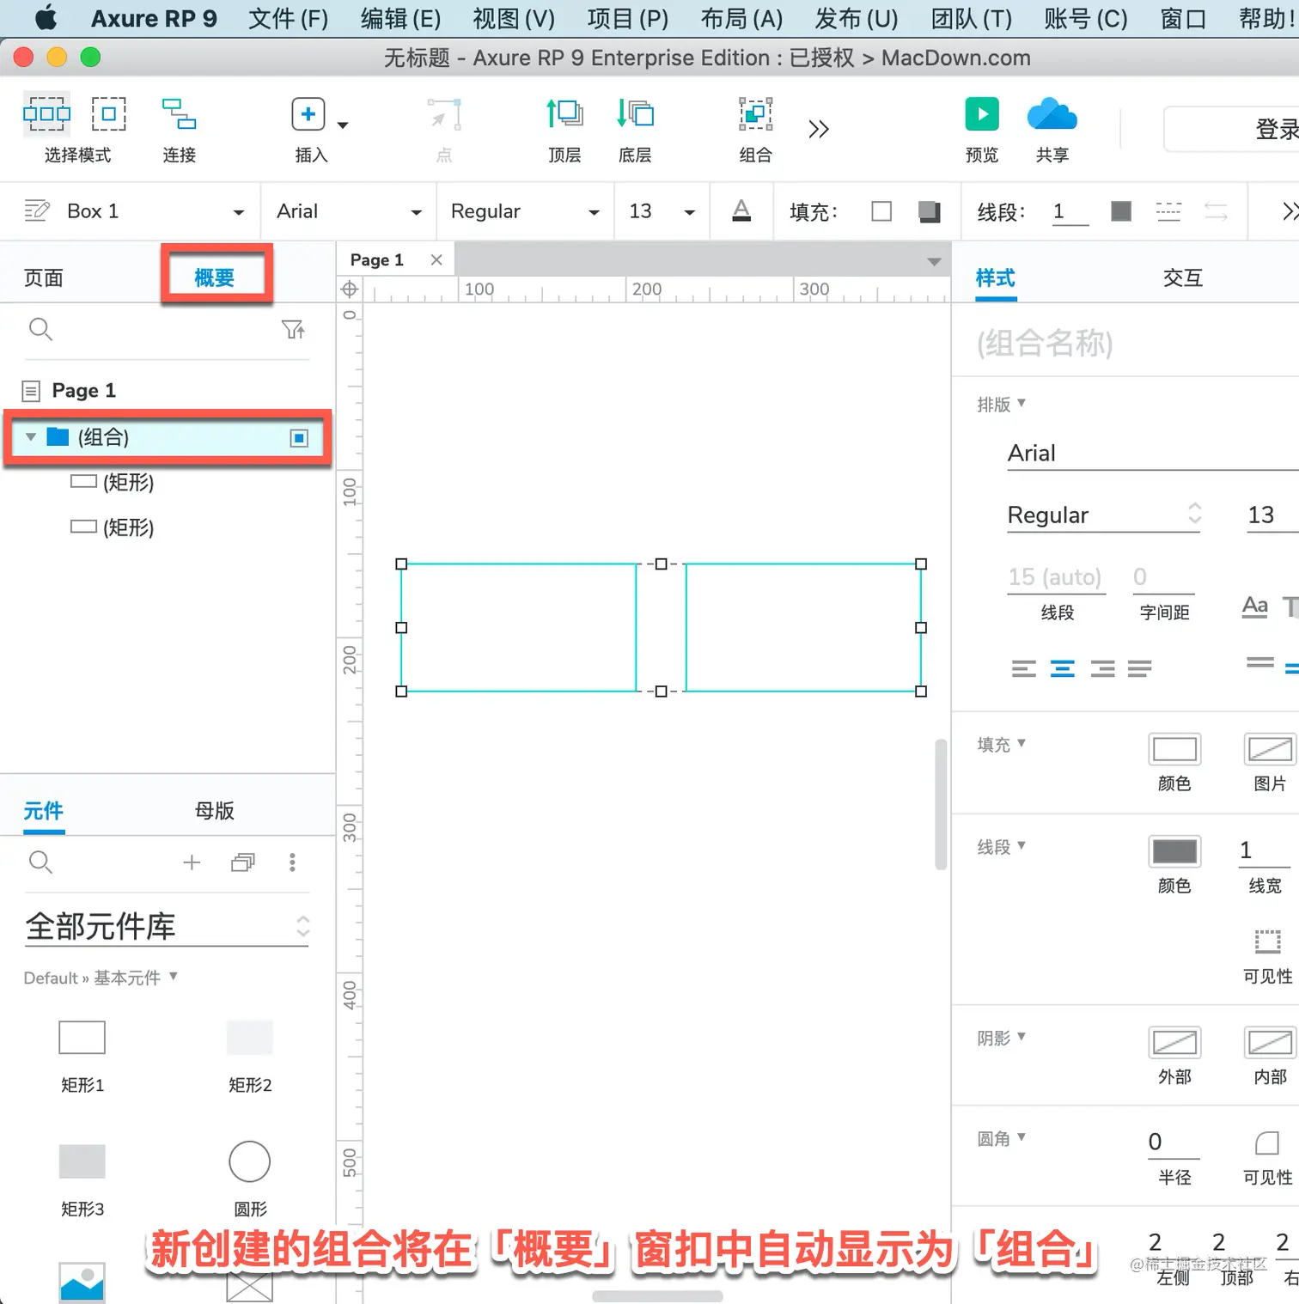Switch to the Outline tab
Screen dimensions: 1299x1304
[215, 277]
